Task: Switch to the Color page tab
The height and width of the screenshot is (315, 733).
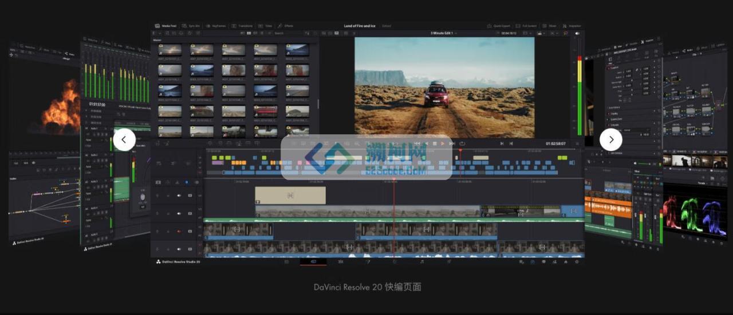Action: (x=395, y=261)
